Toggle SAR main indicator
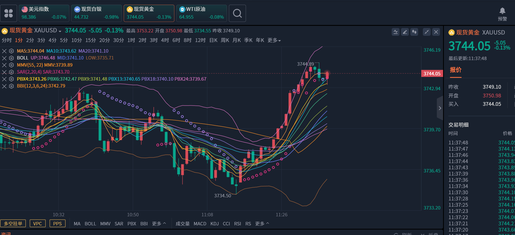Screen dimensions: 515x235 pyautogui.click(x=119, y=224)
